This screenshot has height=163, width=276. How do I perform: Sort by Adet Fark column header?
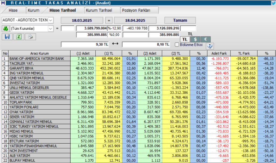(219, 53)
